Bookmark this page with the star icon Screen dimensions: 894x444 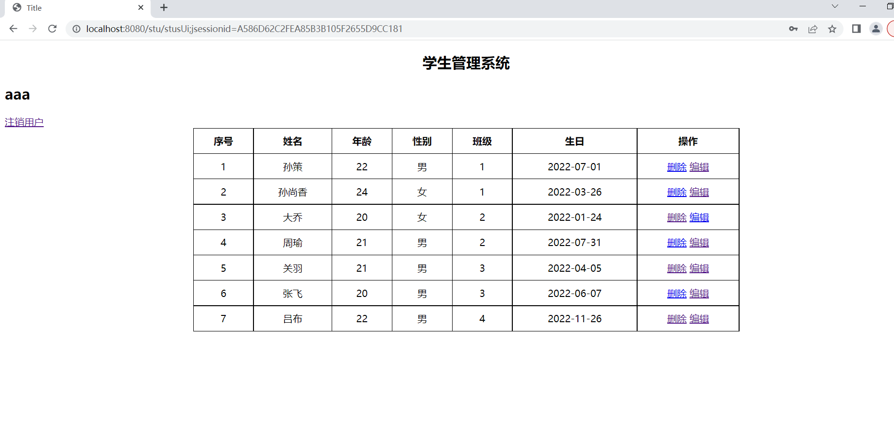click(832, 29)
